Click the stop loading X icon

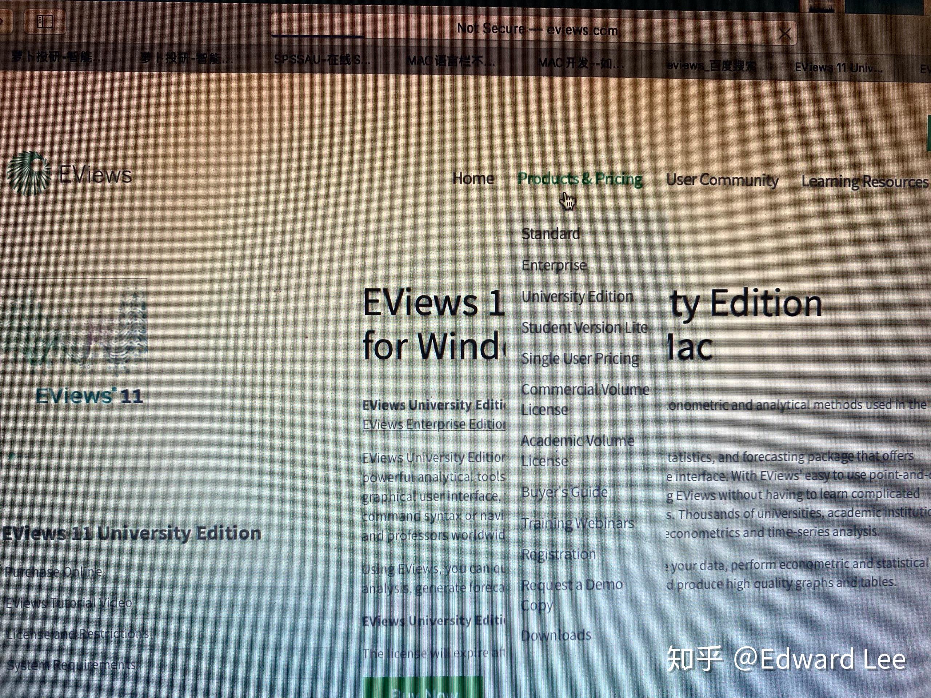pos(785,34)
